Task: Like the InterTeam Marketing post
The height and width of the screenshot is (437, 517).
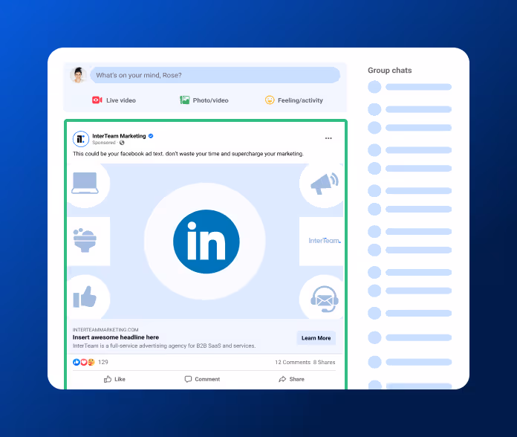Action: tap(114, 379)
